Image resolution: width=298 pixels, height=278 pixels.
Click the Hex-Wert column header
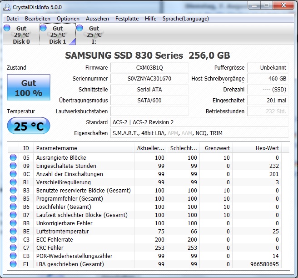click(x=257, y=148)
